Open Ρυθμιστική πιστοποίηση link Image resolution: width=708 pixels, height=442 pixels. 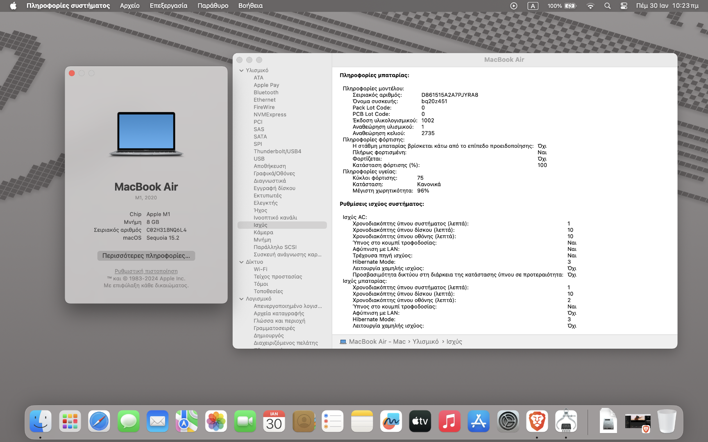pos(146,271)
